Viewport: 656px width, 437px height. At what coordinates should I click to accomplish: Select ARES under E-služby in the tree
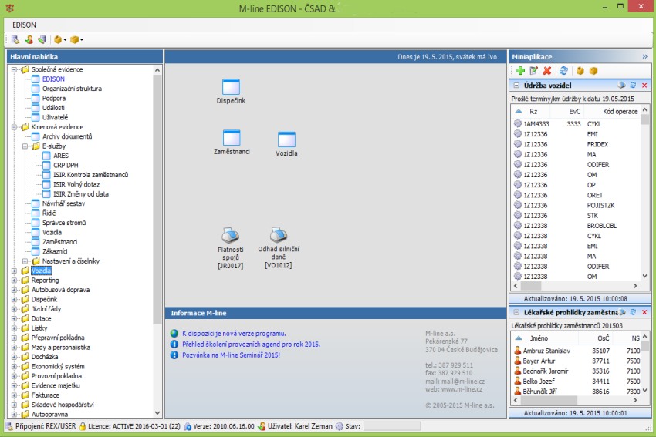tap(60, 156)
